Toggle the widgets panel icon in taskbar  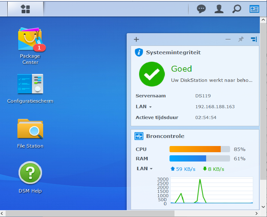[254, 9]
